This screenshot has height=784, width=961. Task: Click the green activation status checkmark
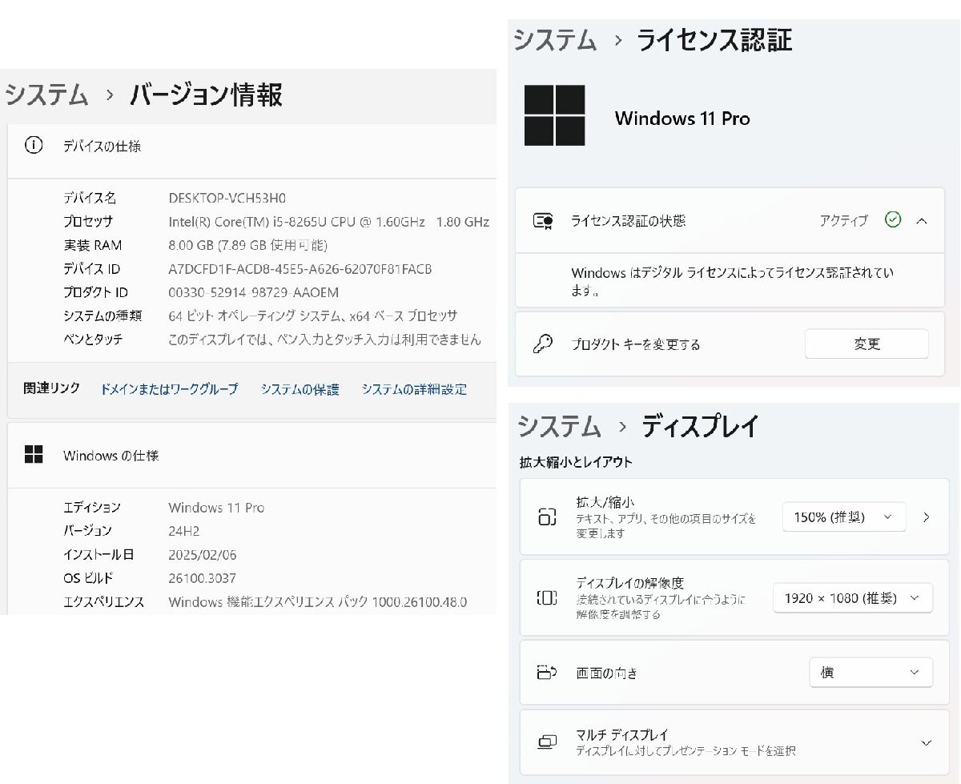tap(893, 220)
